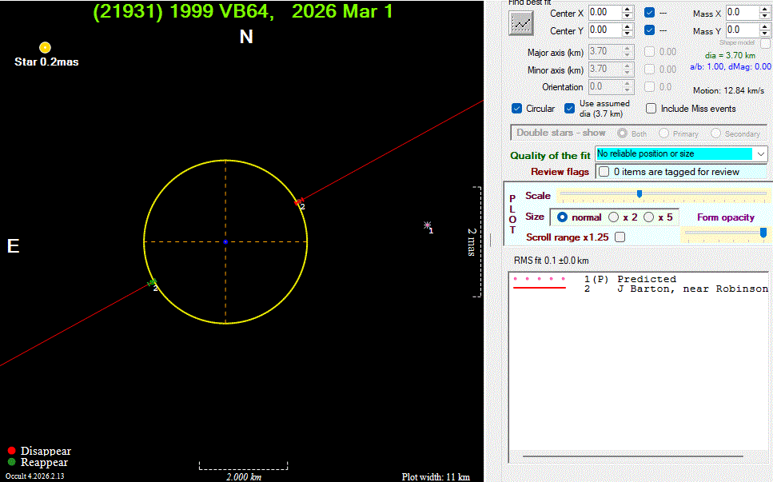Click the Find best fit graph button

(x=521, y=24)
